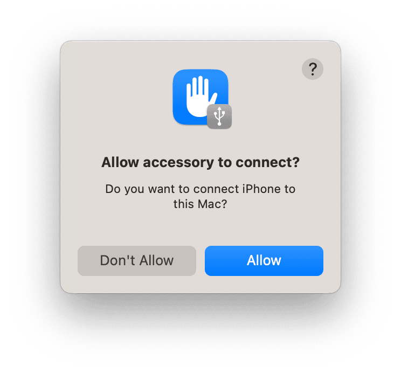Click the question mark help button

pos(312,69)
